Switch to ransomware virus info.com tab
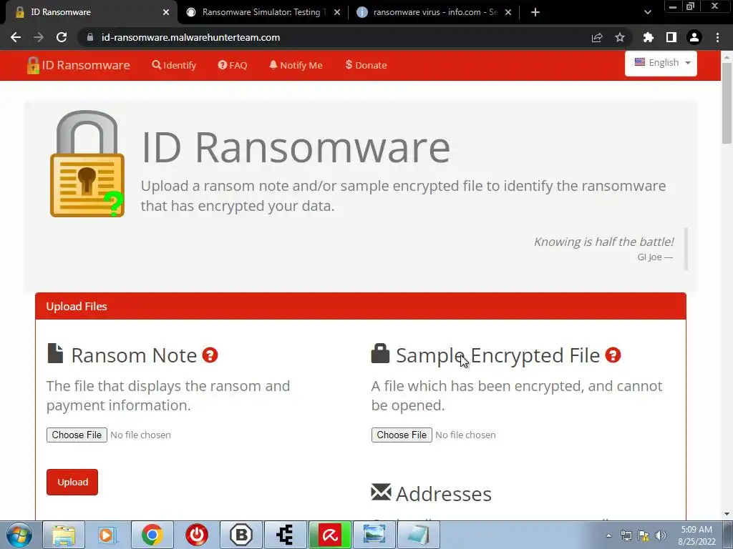Image resolution: width=733 pixels, height=549 pixels. click(435, 12)
